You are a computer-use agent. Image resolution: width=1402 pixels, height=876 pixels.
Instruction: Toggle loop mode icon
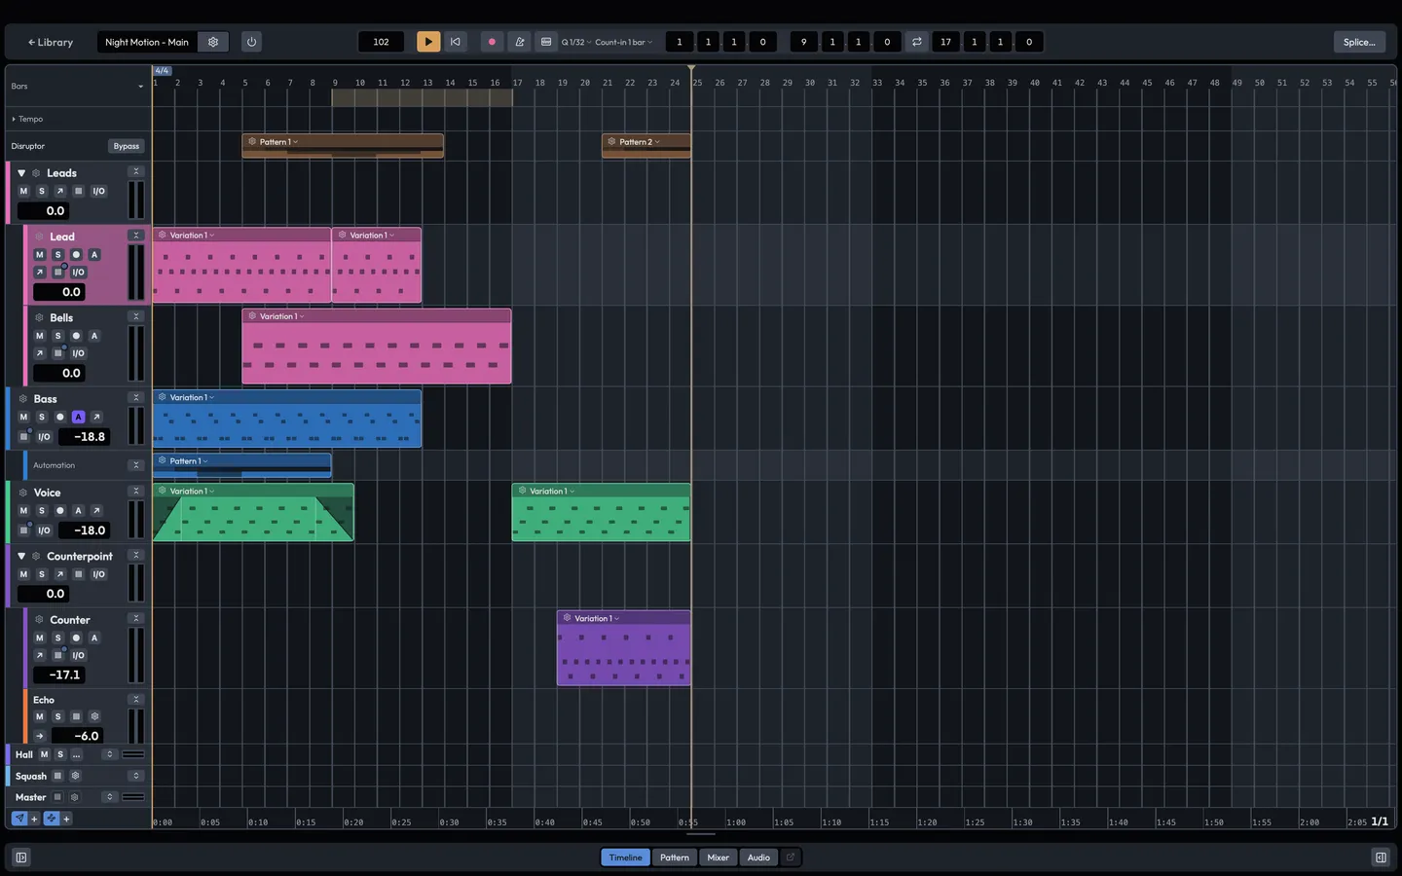(x=916, y=42)
